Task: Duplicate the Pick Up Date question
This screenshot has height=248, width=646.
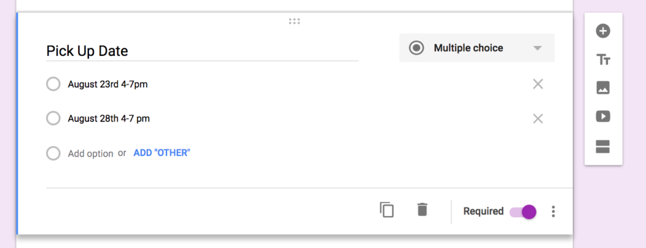Action: point(387,210)
